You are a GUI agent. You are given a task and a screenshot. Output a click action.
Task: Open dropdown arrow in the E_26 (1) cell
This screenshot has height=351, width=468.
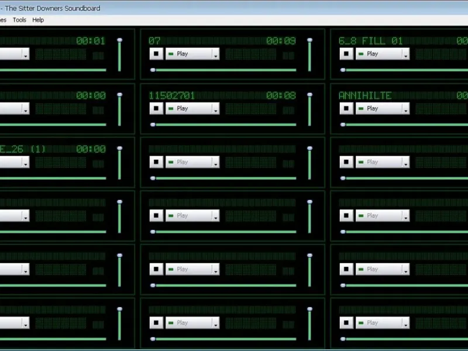26,162
